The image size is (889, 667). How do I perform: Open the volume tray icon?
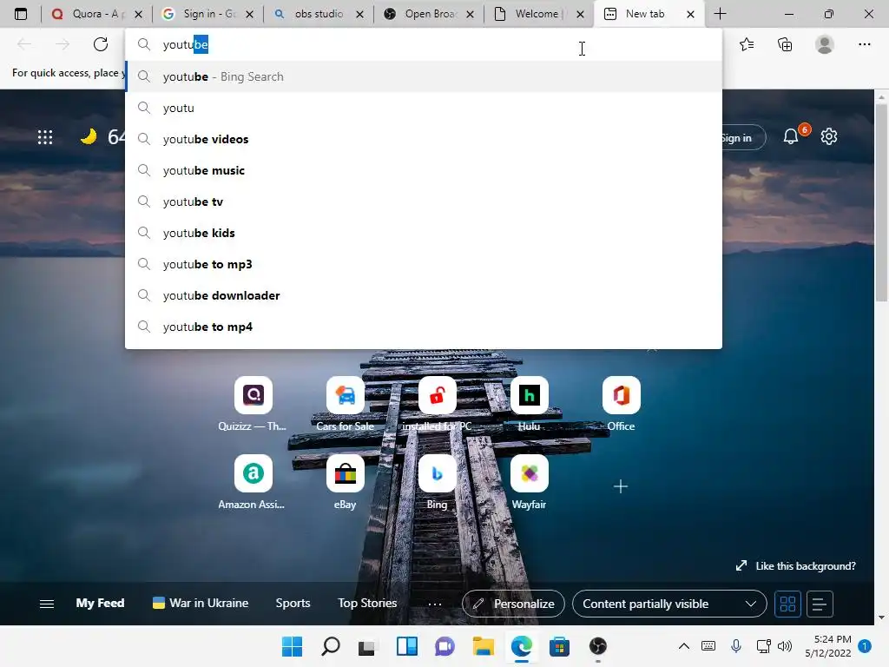785,646
